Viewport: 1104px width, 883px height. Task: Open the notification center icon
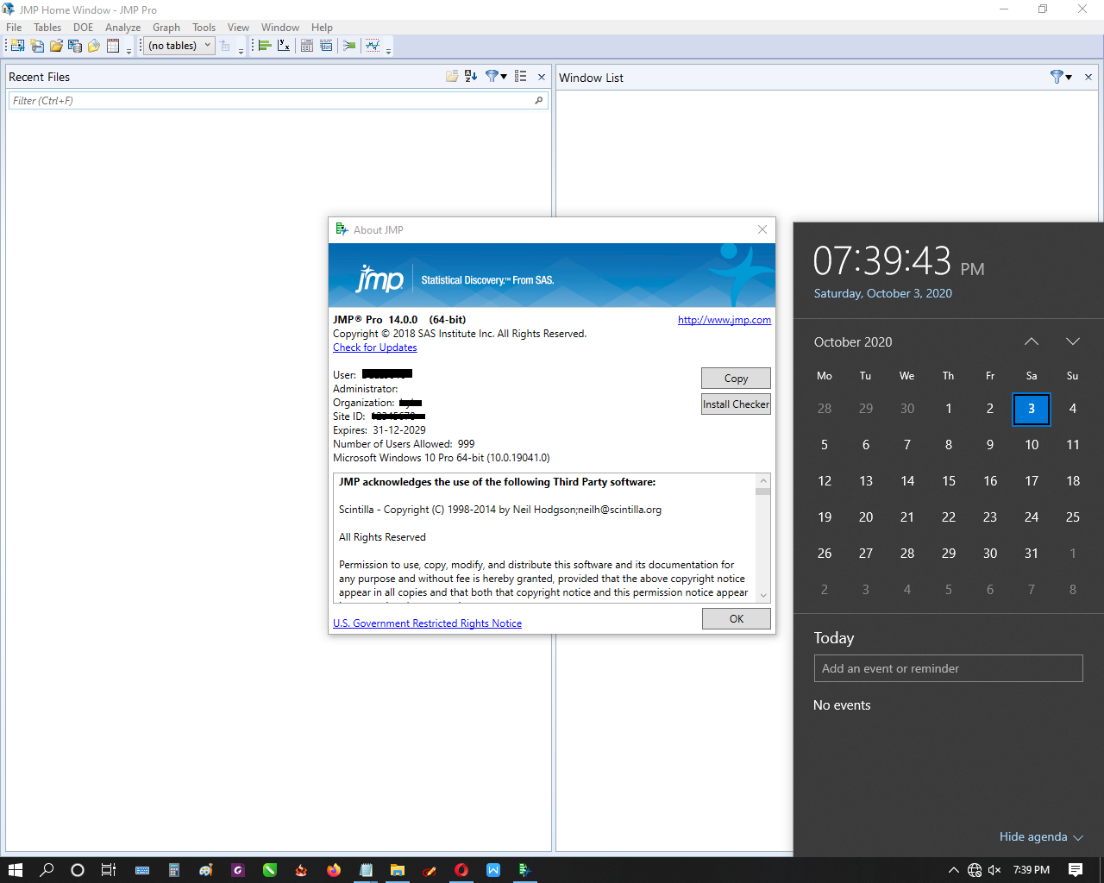pyautogui.click(x=1076, y=870)
